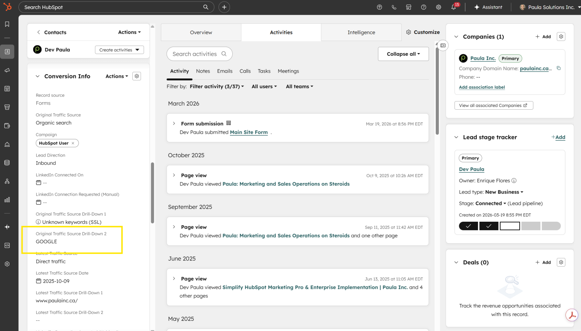
Task: Open the Contacts Actions dropdown
Action: [130, 32]
